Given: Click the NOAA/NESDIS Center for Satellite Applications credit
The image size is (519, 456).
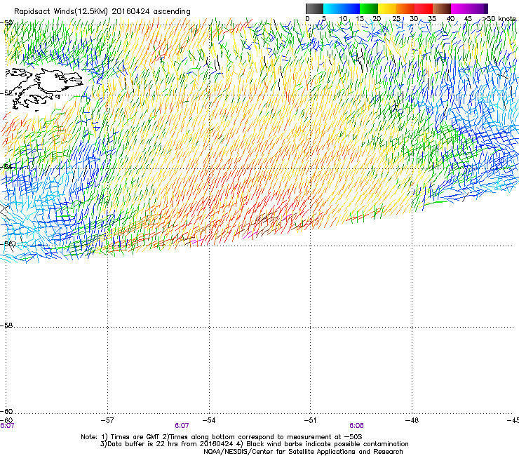Looking at the screenshot, I should [x=303, y=452].
